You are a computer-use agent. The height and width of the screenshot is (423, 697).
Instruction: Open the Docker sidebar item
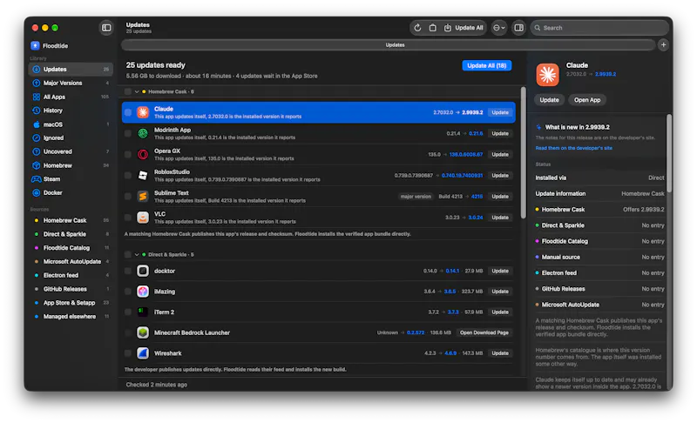pos(71,192)
